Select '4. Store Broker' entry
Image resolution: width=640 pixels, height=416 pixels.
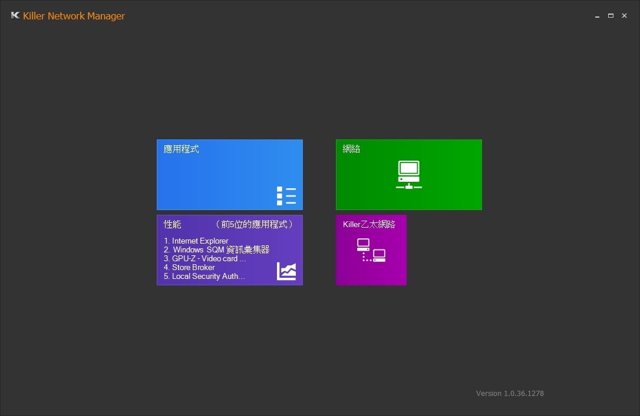(189, 267)
